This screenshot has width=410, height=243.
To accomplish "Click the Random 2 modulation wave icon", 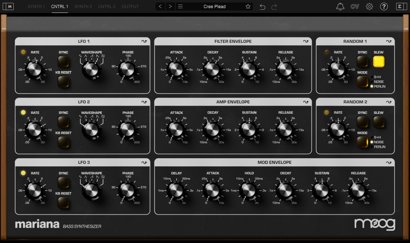I will [389, 102].
